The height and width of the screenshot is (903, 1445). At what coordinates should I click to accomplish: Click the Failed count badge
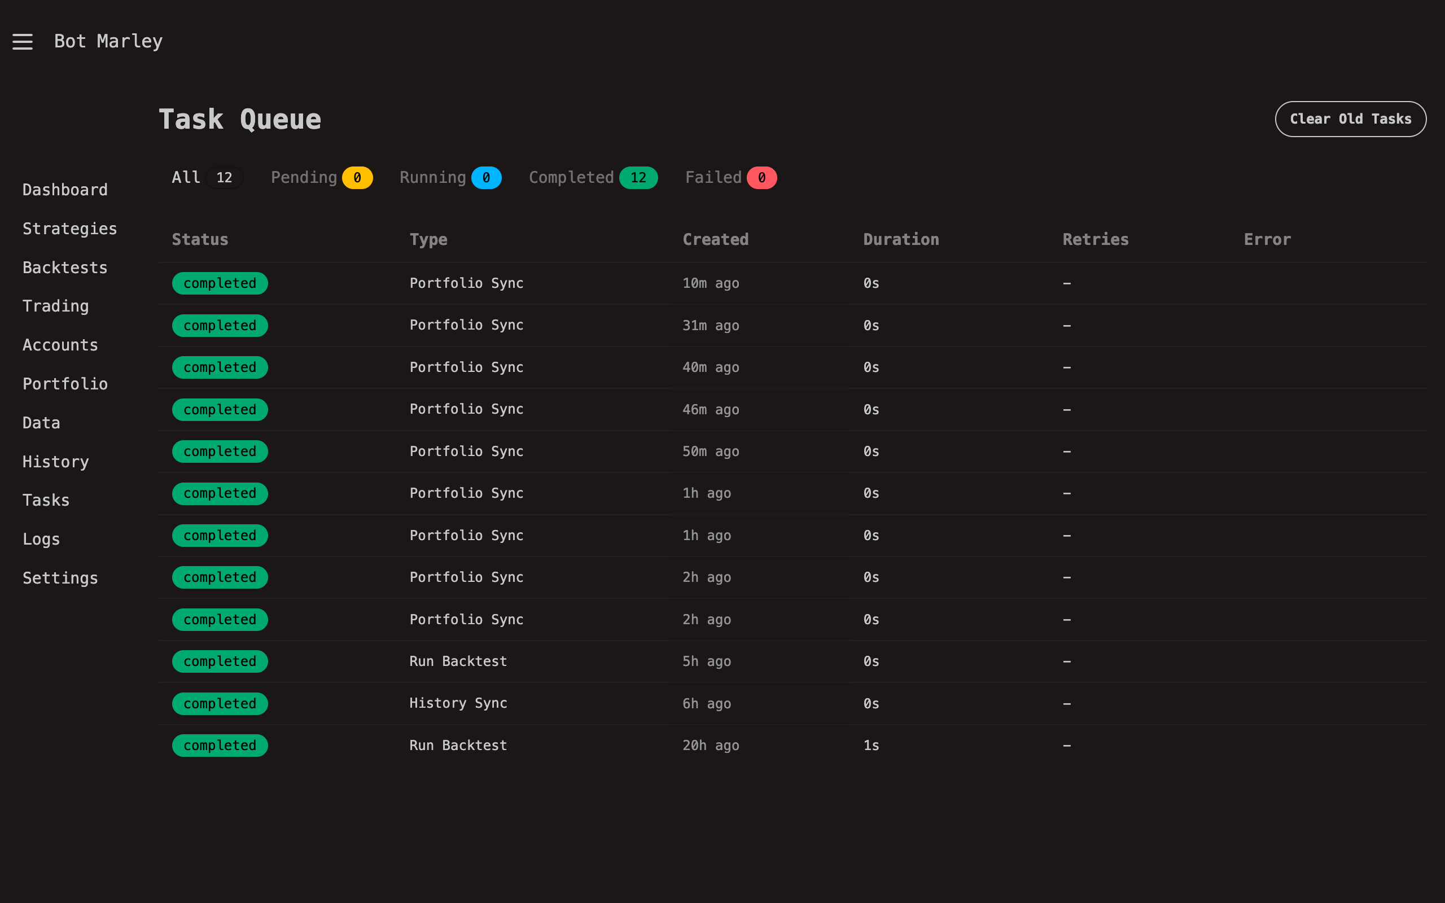tap(763, 177)
